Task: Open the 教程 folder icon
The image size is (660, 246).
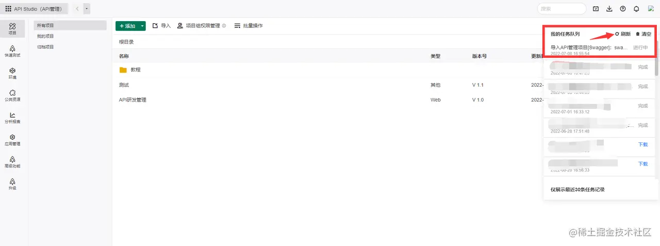Action: 123,70
